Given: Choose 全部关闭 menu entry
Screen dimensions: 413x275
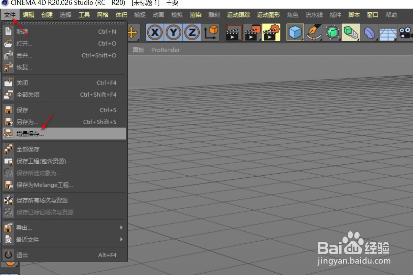Looking at the screenshot, I should [65, 95].
